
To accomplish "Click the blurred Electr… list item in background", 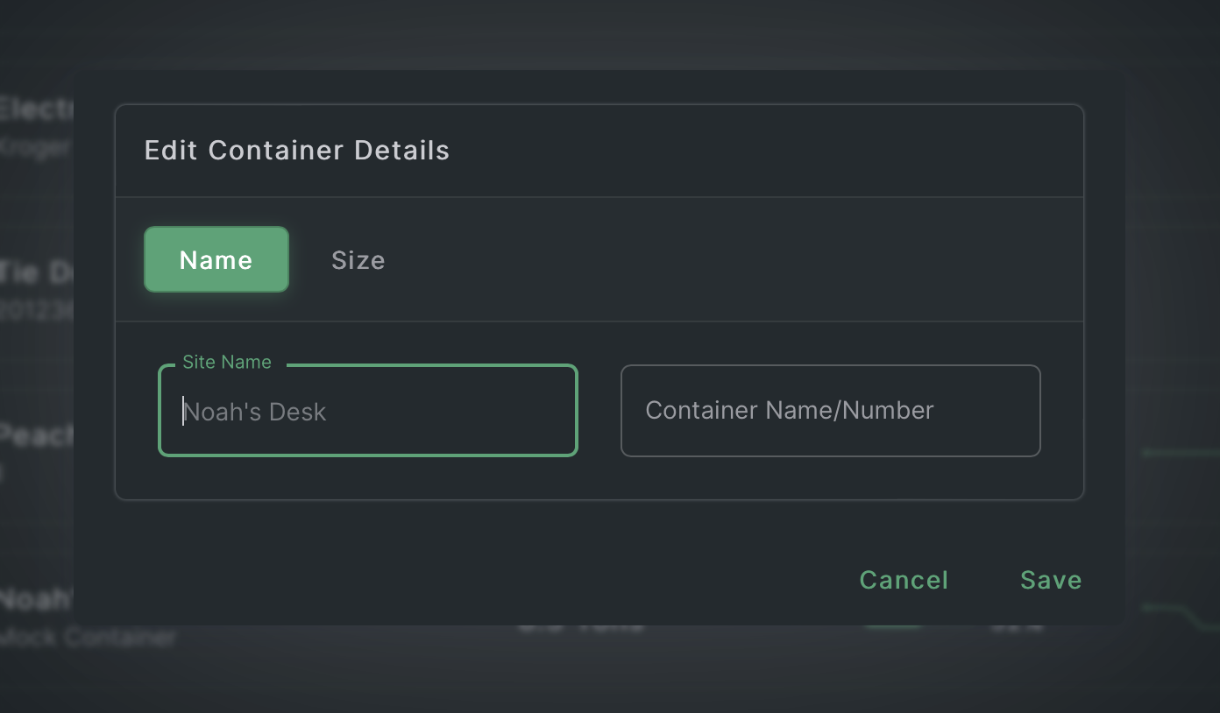I will [x=35, y=111].
